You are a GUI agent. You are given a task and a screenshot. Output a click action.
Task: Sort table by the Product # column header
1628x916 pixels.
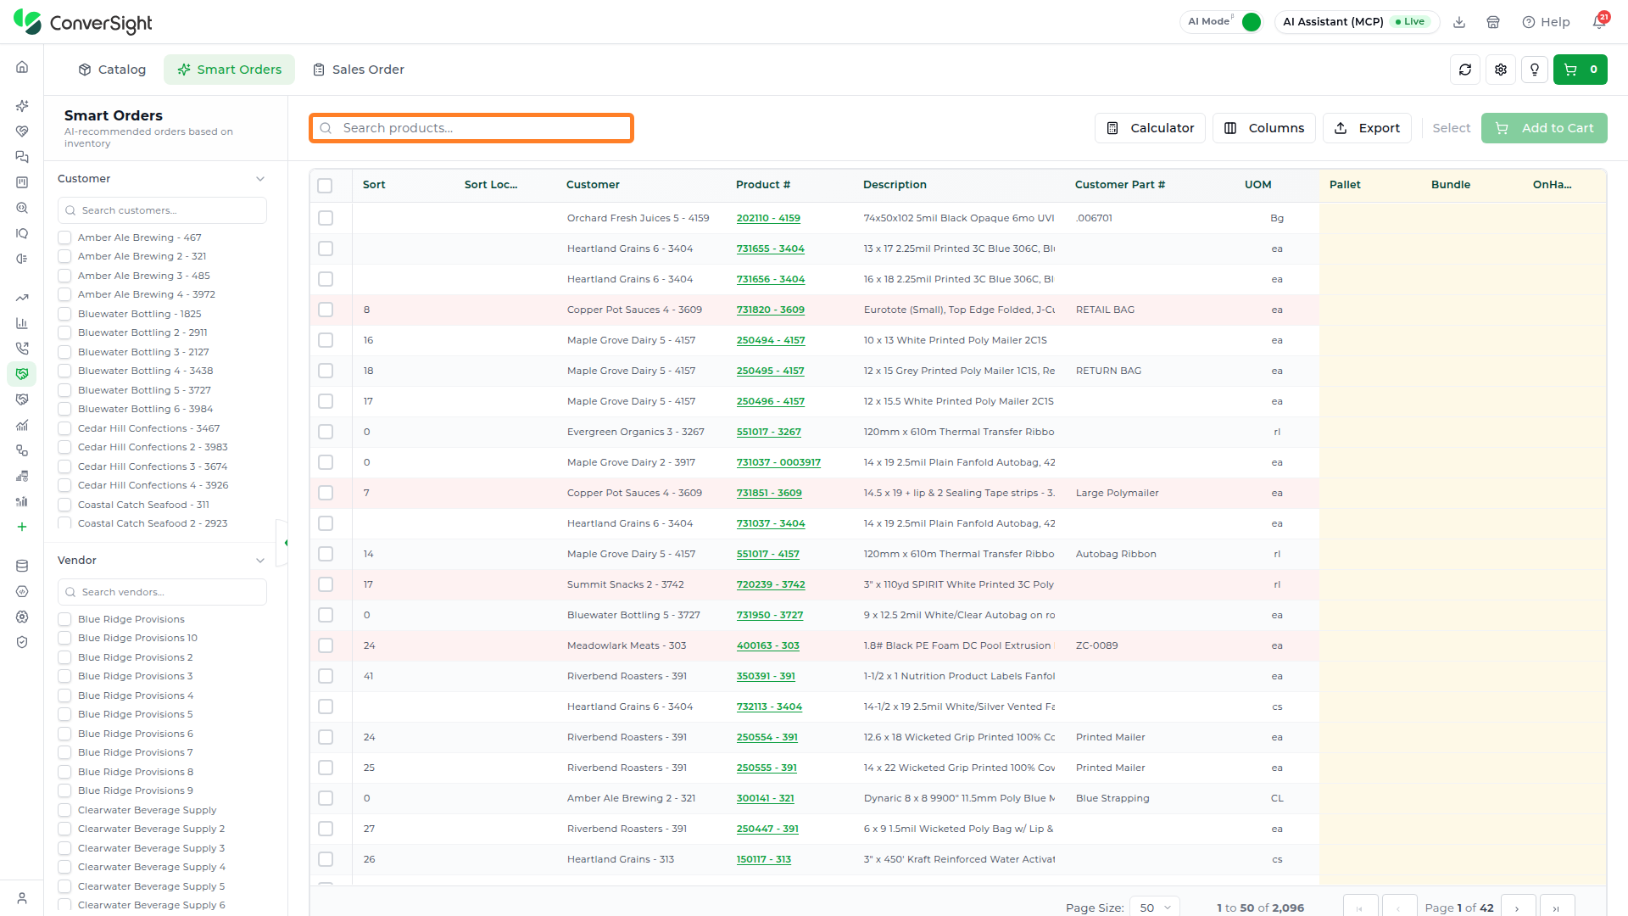click(x=763, y=185)
